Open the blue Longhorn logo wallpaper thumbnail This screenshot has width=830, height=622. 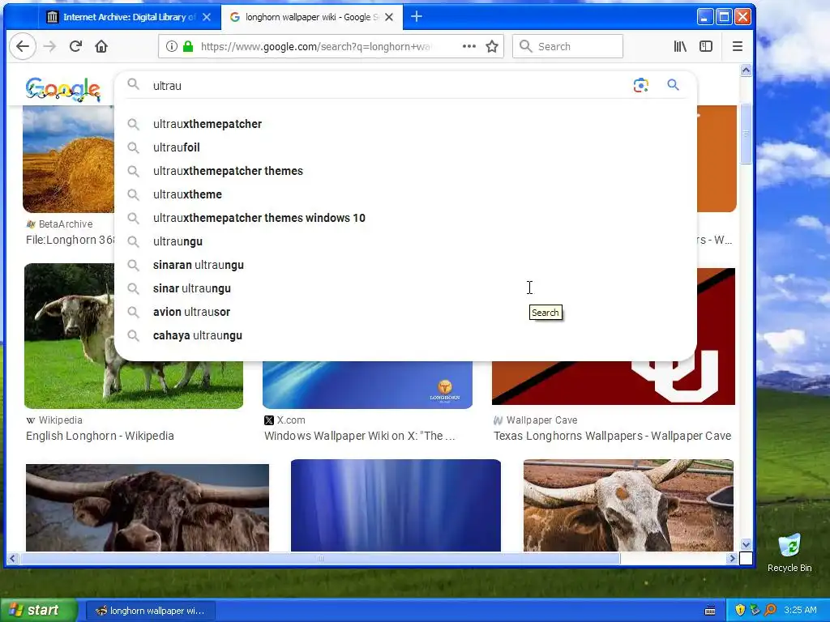367,385
